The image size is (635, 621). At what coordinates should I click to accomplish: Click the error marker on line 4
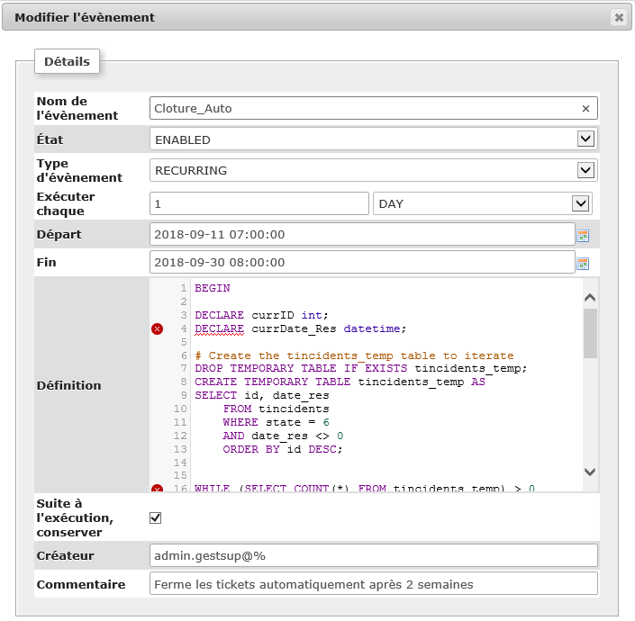click(158, 329)
